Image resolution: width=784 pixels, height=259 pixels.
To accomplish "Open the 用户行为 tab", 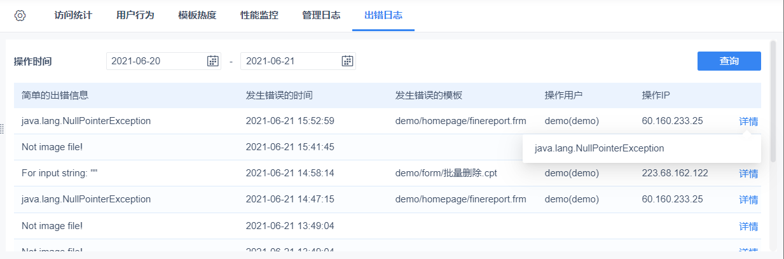I will (135, 15).
